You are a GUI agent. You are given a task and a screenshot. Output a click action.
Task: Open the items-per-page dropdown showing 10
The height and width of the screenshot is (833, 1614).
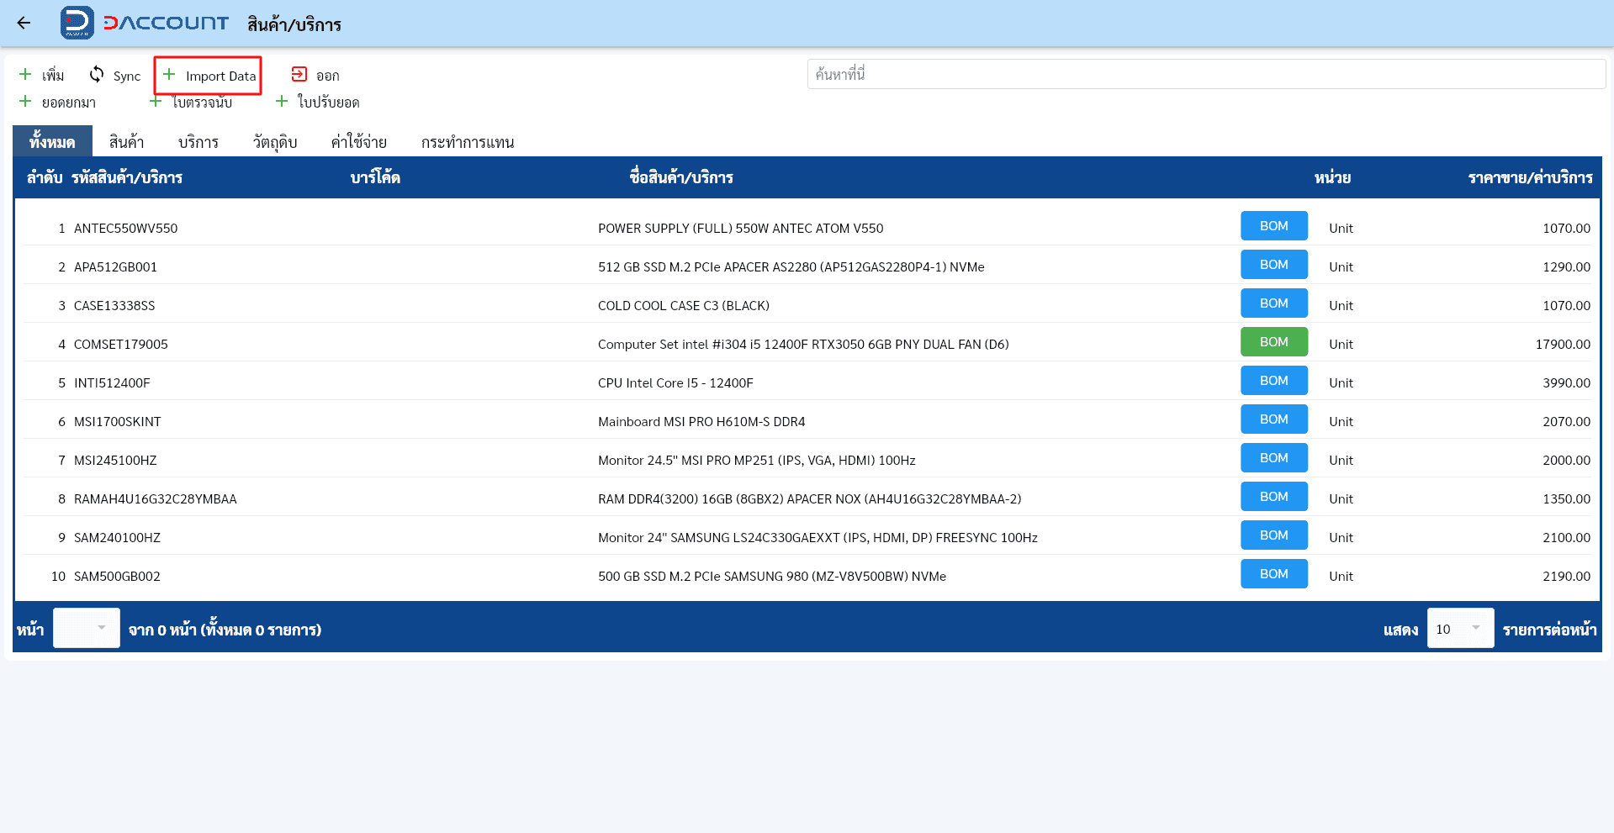point(1460,628)
